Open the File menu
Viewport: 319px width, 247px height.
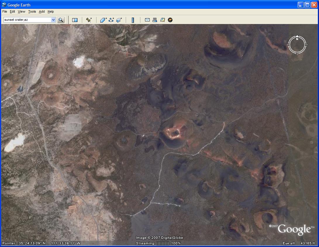(5, 11)
